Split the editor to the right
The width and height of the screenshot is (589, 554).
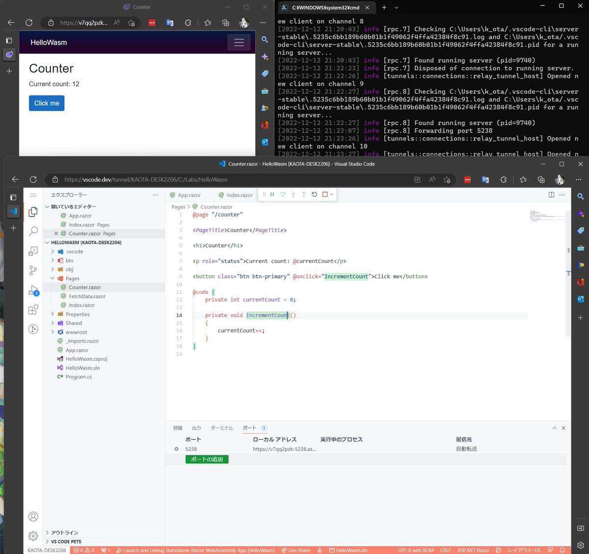click(x=552, y=195)
